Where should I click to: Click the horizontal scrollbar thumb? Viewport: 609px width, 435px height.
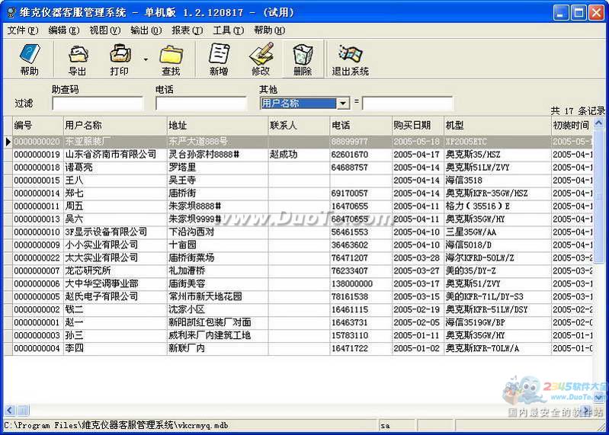pyautogui.click(x=23, y=410)
